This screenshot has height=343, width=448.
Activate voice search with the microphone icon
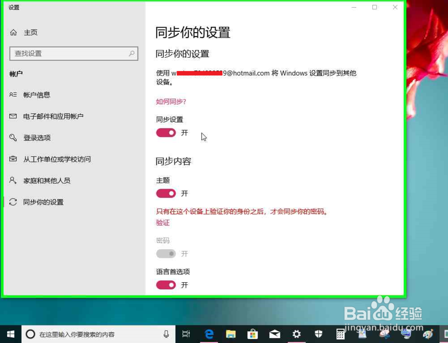pyautogui.click(x=166, y=334)
